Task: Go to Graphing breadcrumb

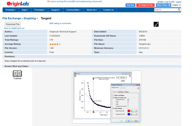Action: pyautogui.click(x=30, y=18)
